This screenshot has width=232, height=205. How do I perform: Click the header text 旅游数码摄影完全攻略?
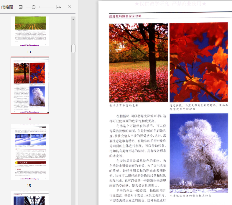coord(125,16)
